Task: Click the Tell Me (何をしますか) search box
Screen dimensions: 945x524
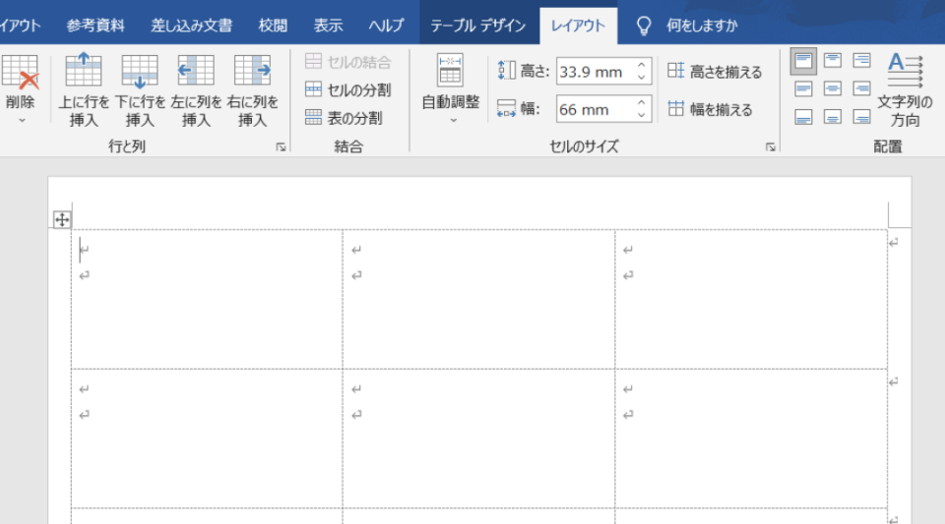Action: coord(702,26)
